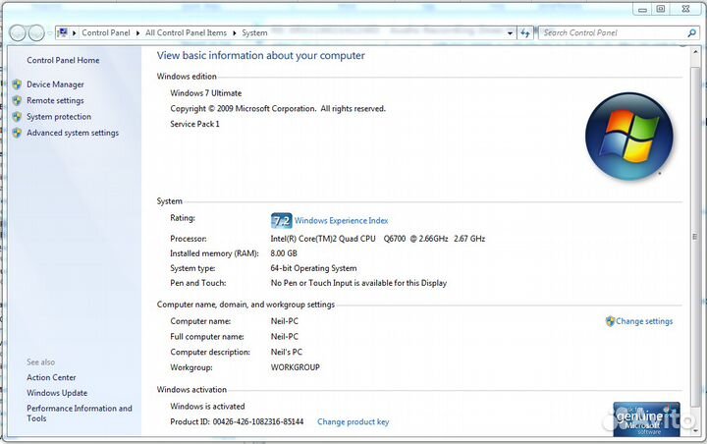Click the Forward navigation button
The width and height of the screenshot is (707, 444).
point(36,33)
